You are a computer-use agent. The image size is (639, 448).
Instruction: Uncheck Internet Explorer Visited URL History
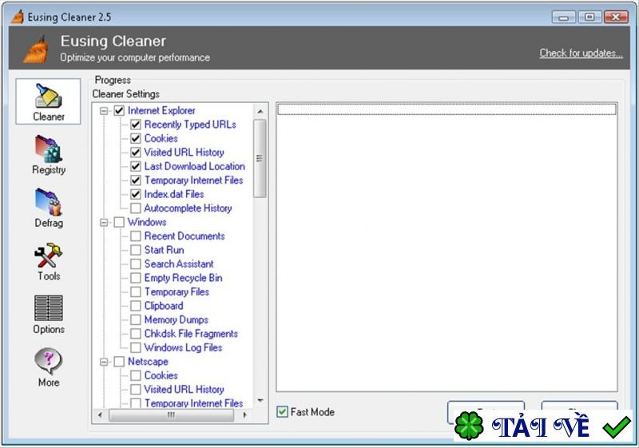click(x=136, y=153)
